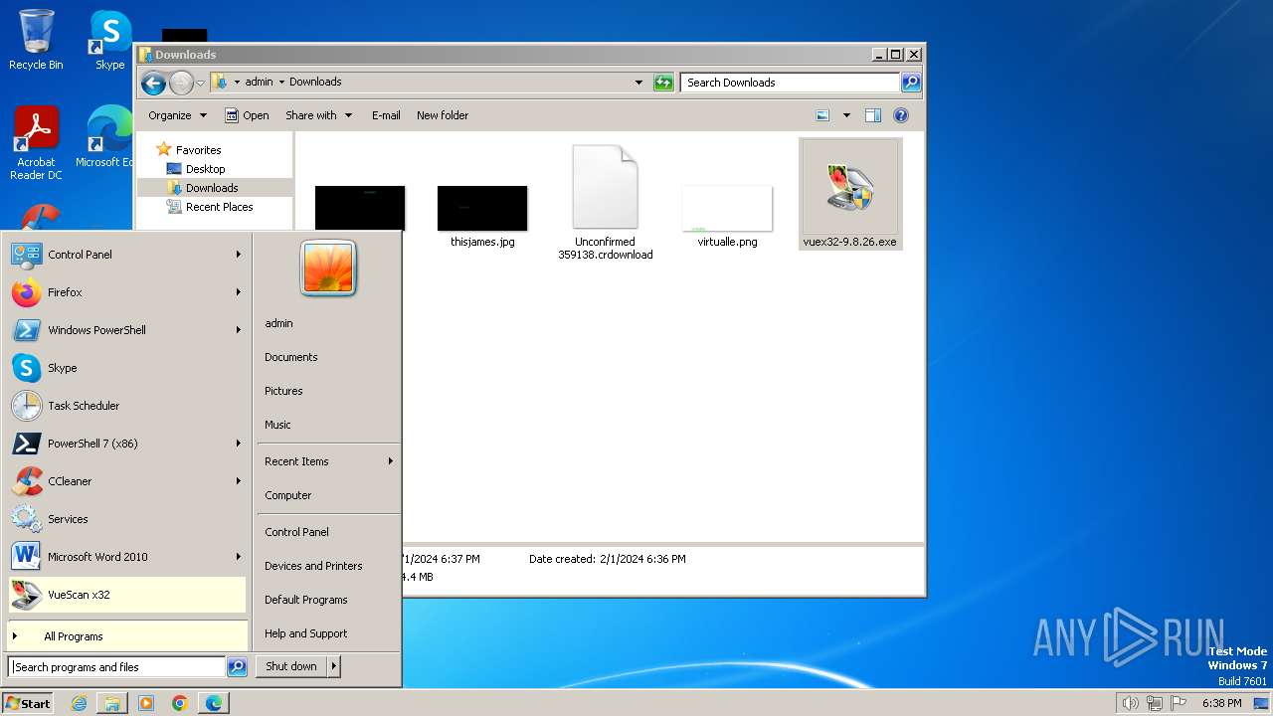Screen dimensions: 1273x716
Task: Open address bar history dropdown
Action: (x=638, y=83)
